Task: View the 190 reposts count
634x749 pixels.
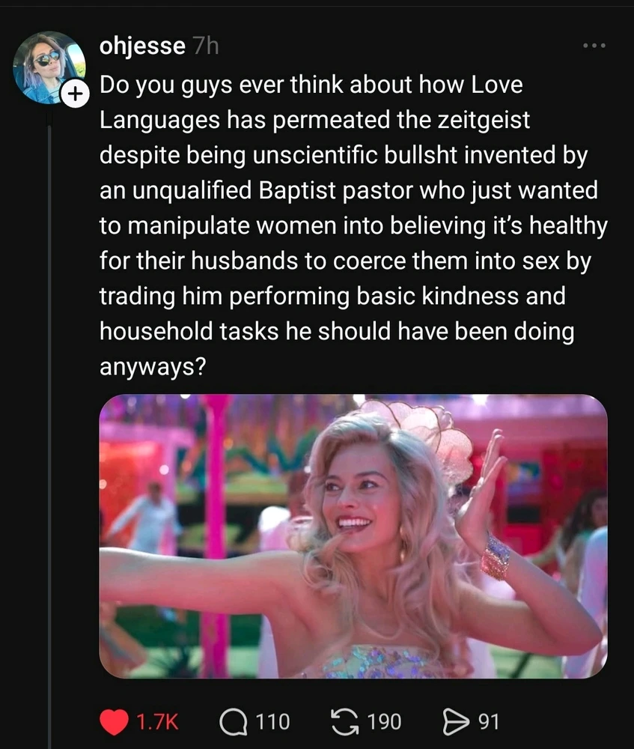Action: pos(384,722)
